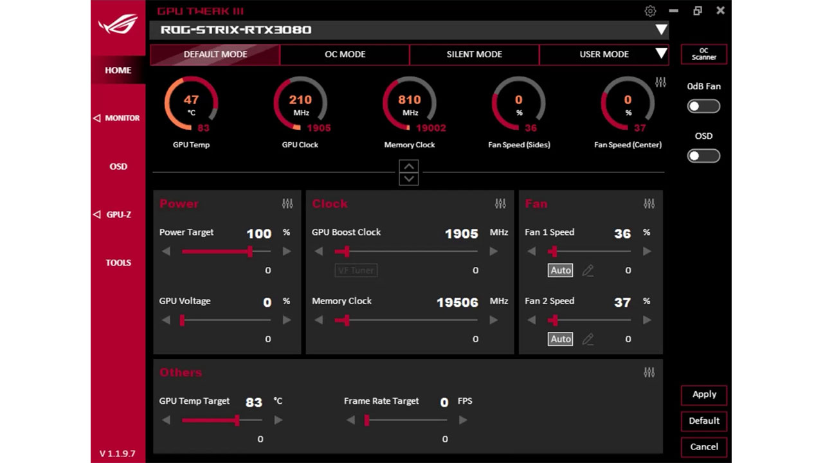The width and height of the screenshot is (823, 463).
Task: Click the Power Target slider handle
Action: 250,251
